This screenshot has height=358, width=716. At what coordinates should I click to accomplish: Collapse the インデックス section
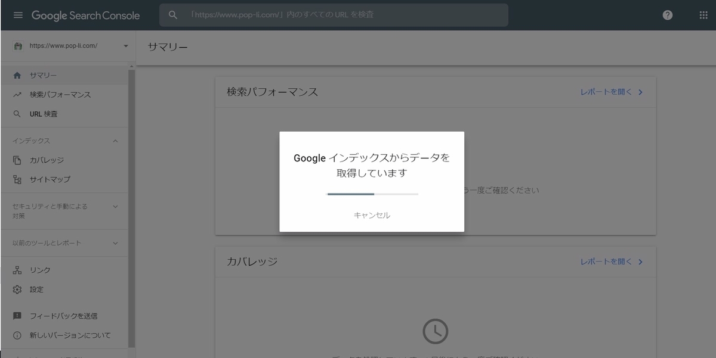[115, 141]
